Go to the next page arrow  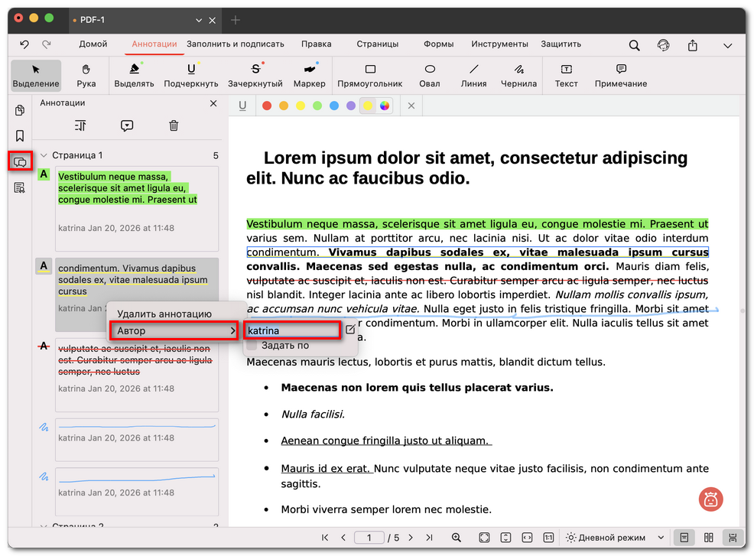[x=411, y=538]
